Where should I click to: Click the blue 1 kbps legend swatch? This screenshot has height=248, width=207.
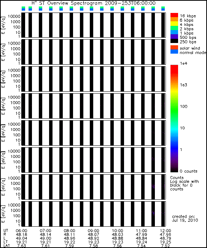coord(174,32)
